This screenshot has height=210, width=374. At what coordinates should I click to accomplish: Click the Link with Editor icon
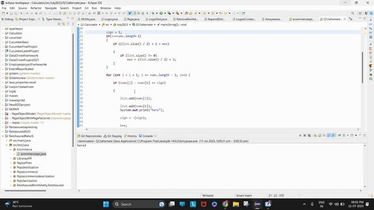point(64,24)
